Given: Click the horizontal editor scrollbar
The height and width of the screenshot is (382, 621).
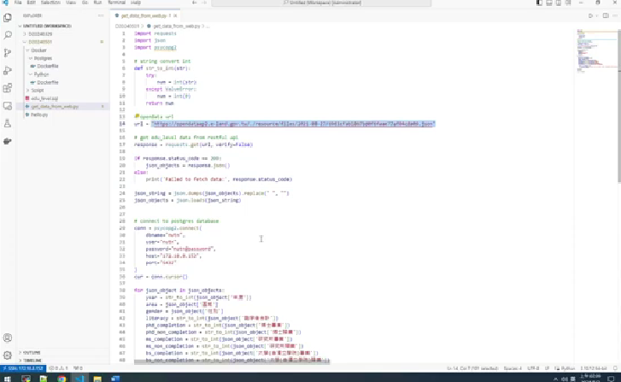Looking at the screenshot, I should (x=231, y=361).
